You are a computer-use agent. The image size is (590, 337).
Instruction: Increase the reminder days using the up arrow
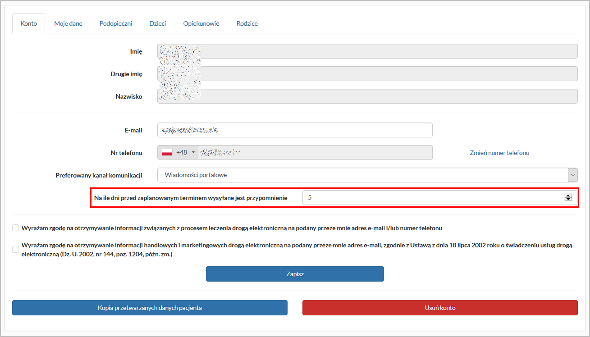[568, 196]
